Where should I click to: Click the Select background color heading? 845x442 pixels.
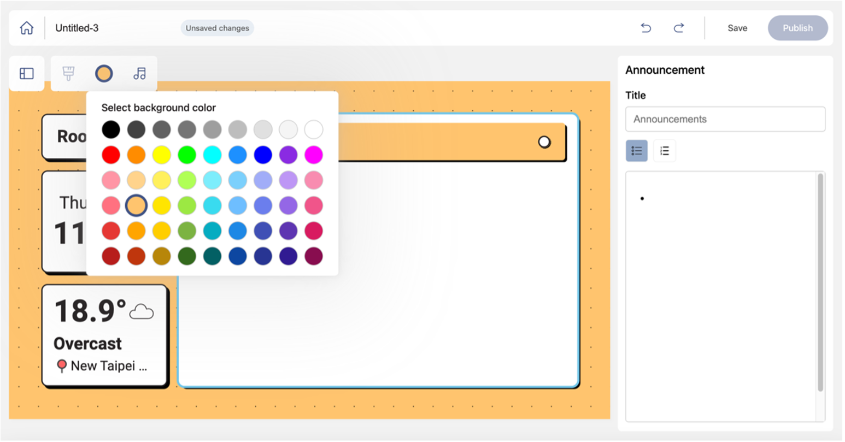point(159,108)
